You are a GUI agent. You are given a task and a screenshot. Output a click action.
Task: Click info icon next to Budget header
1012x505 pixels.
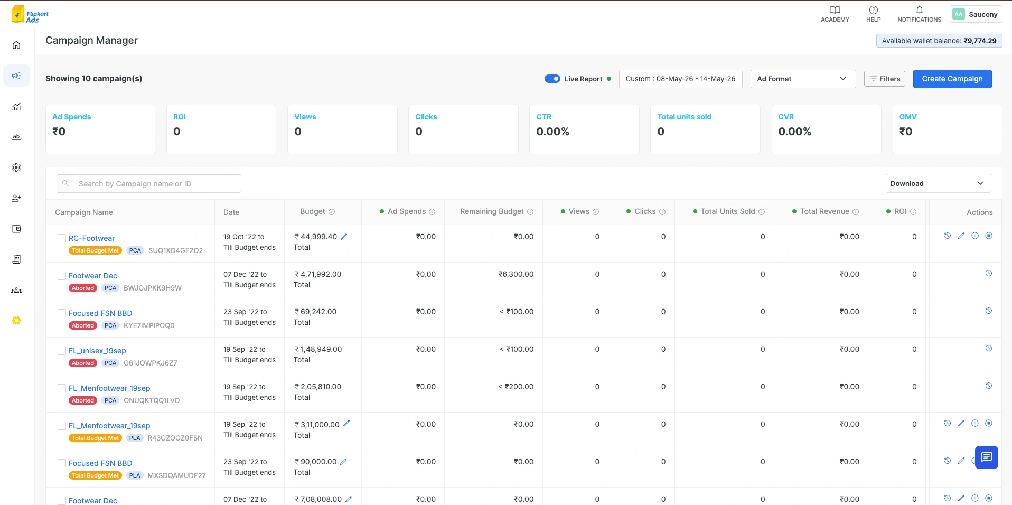(332, 212)
